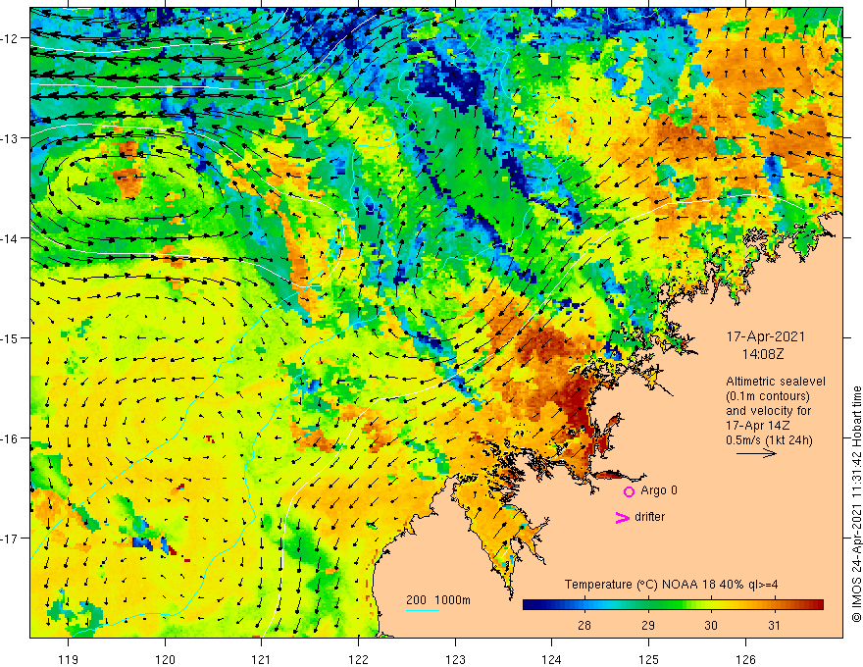Click the '14:08Z' time label
This screenshot has height=667, width=863.
(762, 354)
